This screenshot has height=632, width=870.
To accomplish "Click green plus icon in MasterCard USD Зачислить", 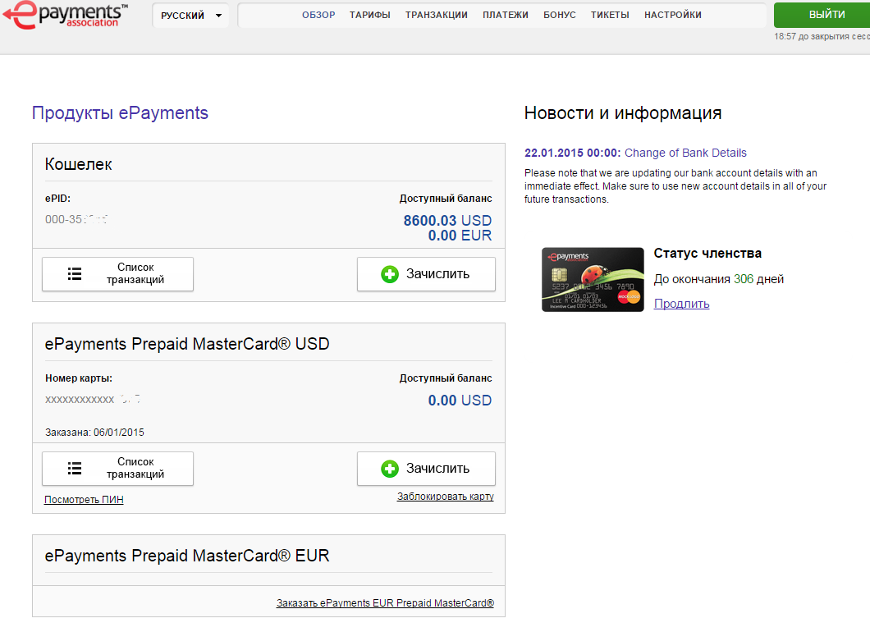I will (390, 469).
